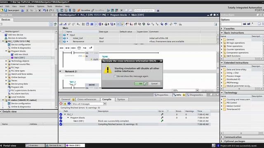
Task: Toggle the errors filter in Compile tab
Action: point(61,104)
